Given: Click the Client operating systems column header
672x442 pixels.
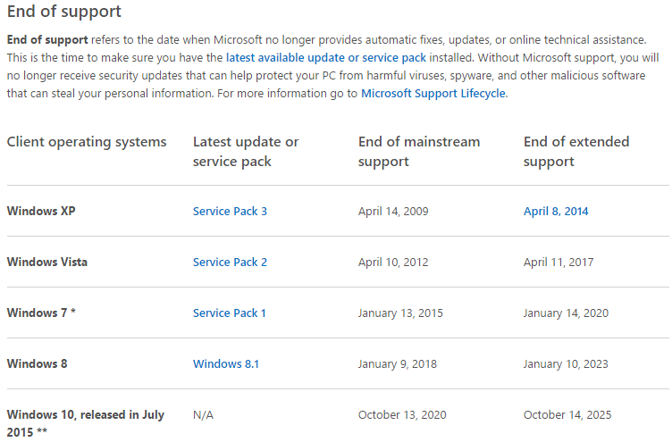Looking at the screenshot, I should (87, 142).
